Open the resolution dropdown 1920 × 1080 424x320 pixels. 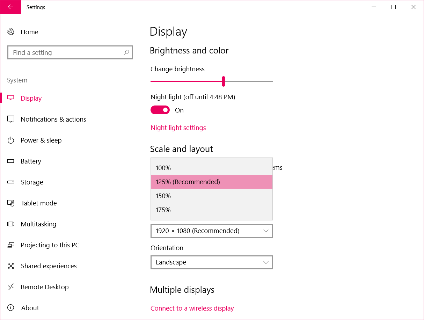tap(211, 231)
